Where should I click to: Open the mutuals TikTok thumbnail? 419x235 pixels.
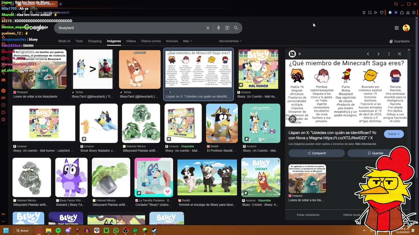click(140, 69)
